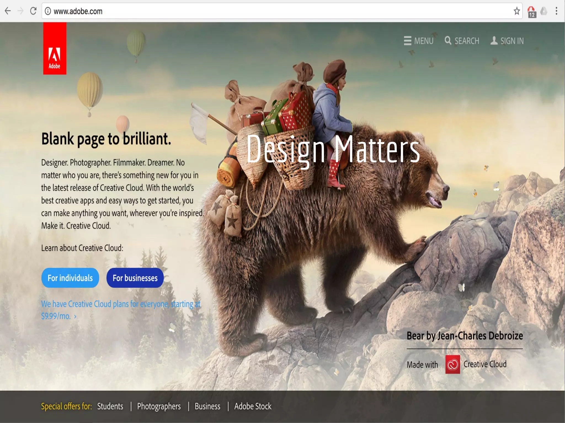
Task: Open the Creative Cloud plans starting at $9.99/mo link
Action: [121, 310]
